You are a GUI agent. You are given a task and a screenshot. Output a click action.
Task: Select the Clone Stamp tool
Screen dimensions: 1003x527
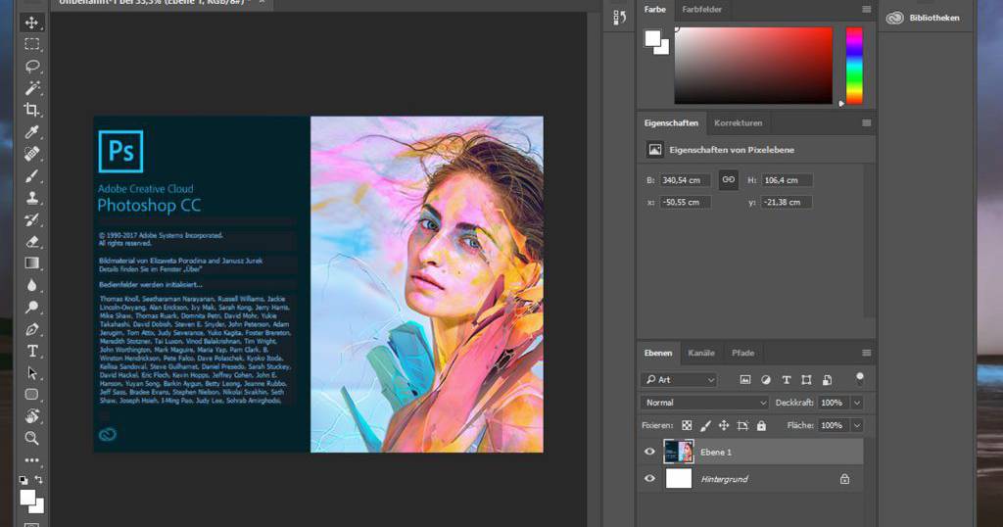(x=31, y=198)
